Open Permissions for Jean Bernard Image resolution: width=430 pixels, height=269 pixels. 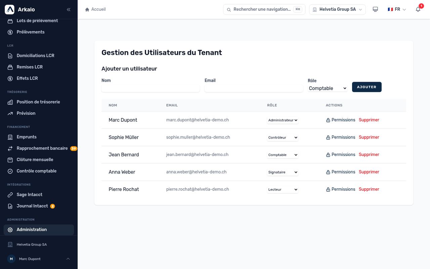(x=340, y=155)
